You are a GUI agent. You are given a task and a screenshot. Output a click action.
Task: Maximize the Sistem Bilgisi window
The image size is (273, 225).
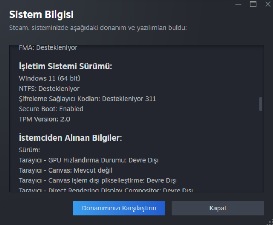(x=253, y=4)
